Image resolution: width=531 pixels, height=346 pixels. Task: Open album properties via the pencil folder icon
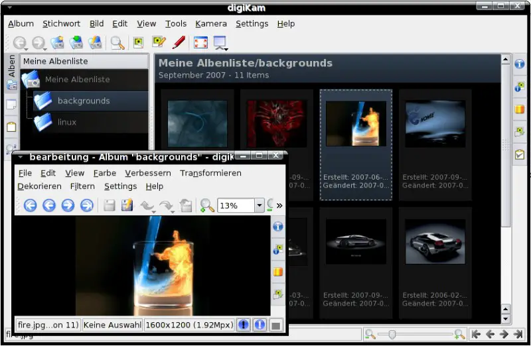(95, 42)
